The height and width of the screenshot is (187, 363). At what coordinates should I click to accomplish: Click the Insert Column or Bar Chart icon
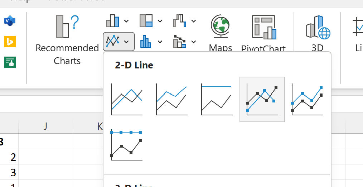point(112,21)
